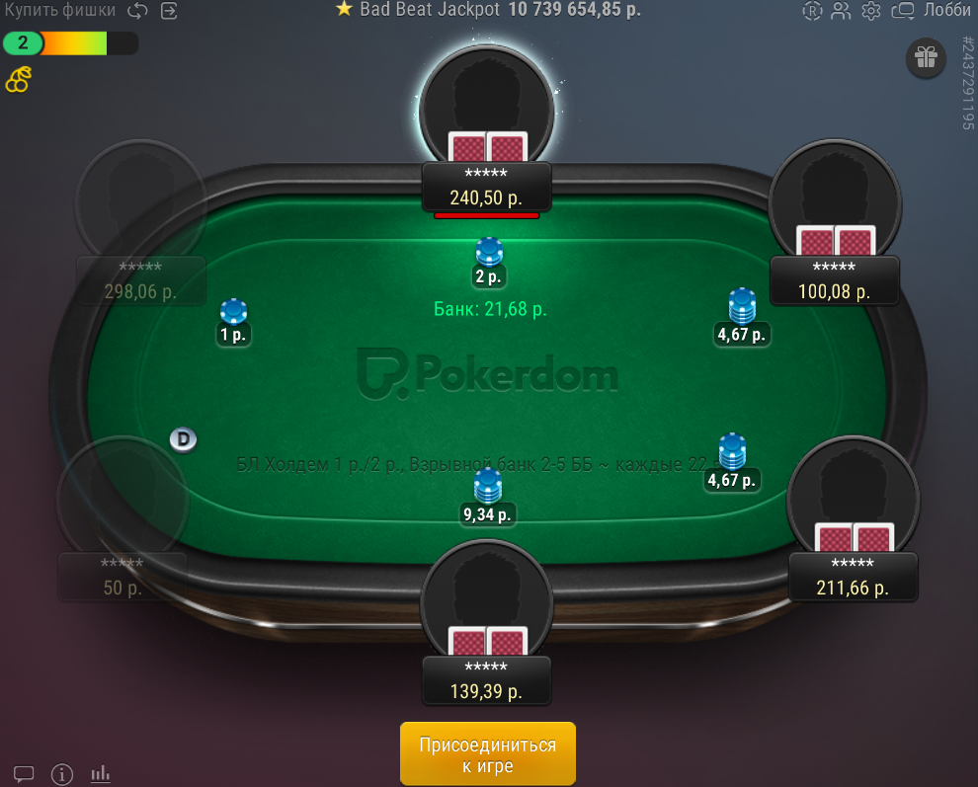Open the gift box icon
978x787 pixels.
pos(927,58)
